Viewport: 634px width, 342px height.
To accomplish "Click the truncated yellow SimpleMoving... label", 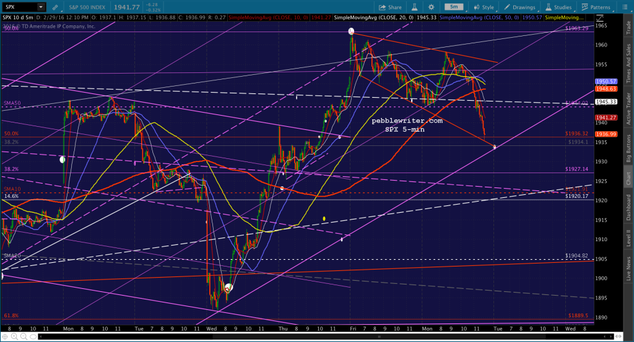I will [564, 18].
